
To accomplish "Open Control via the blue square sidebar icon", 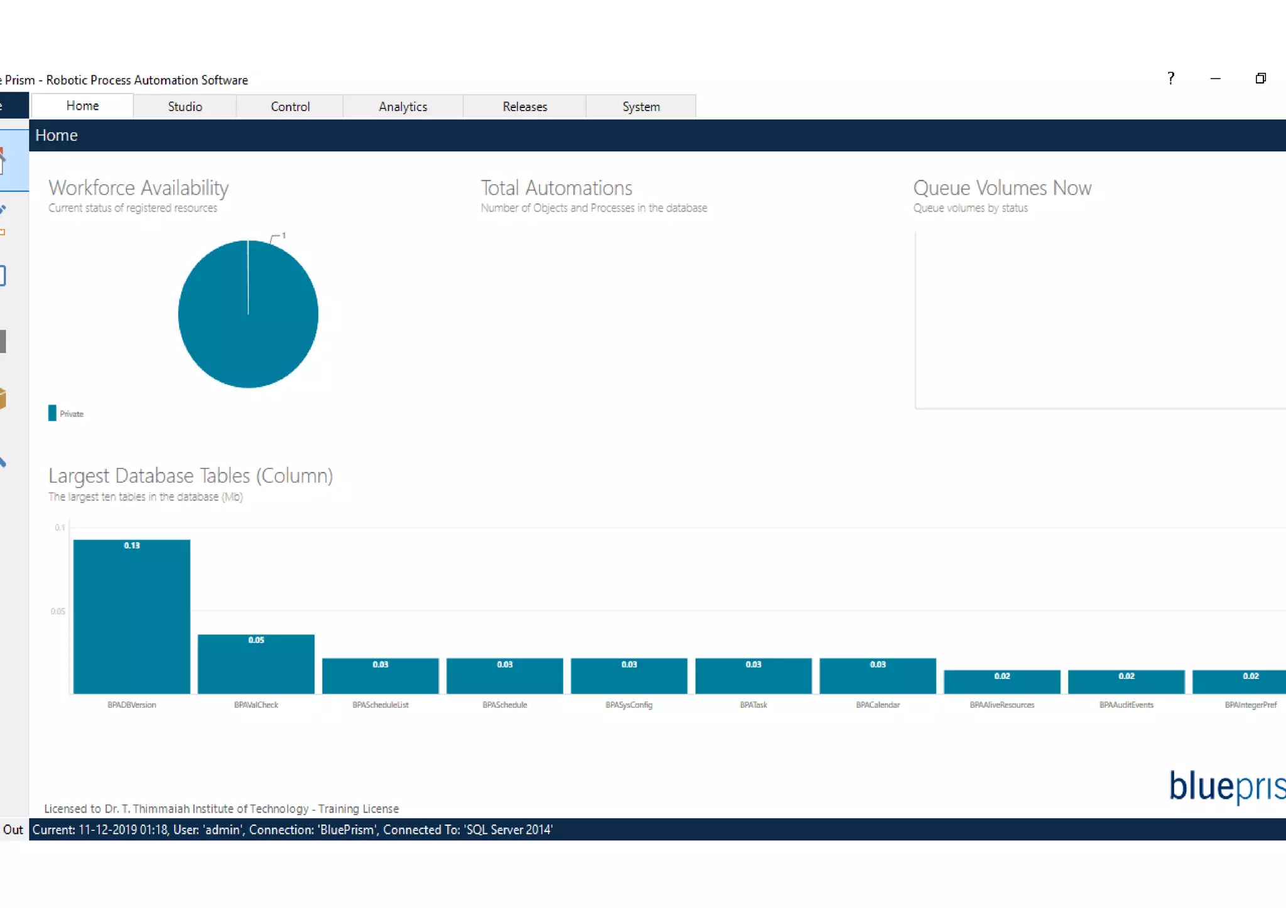I will pyautogui.click(x=3, y=275).
